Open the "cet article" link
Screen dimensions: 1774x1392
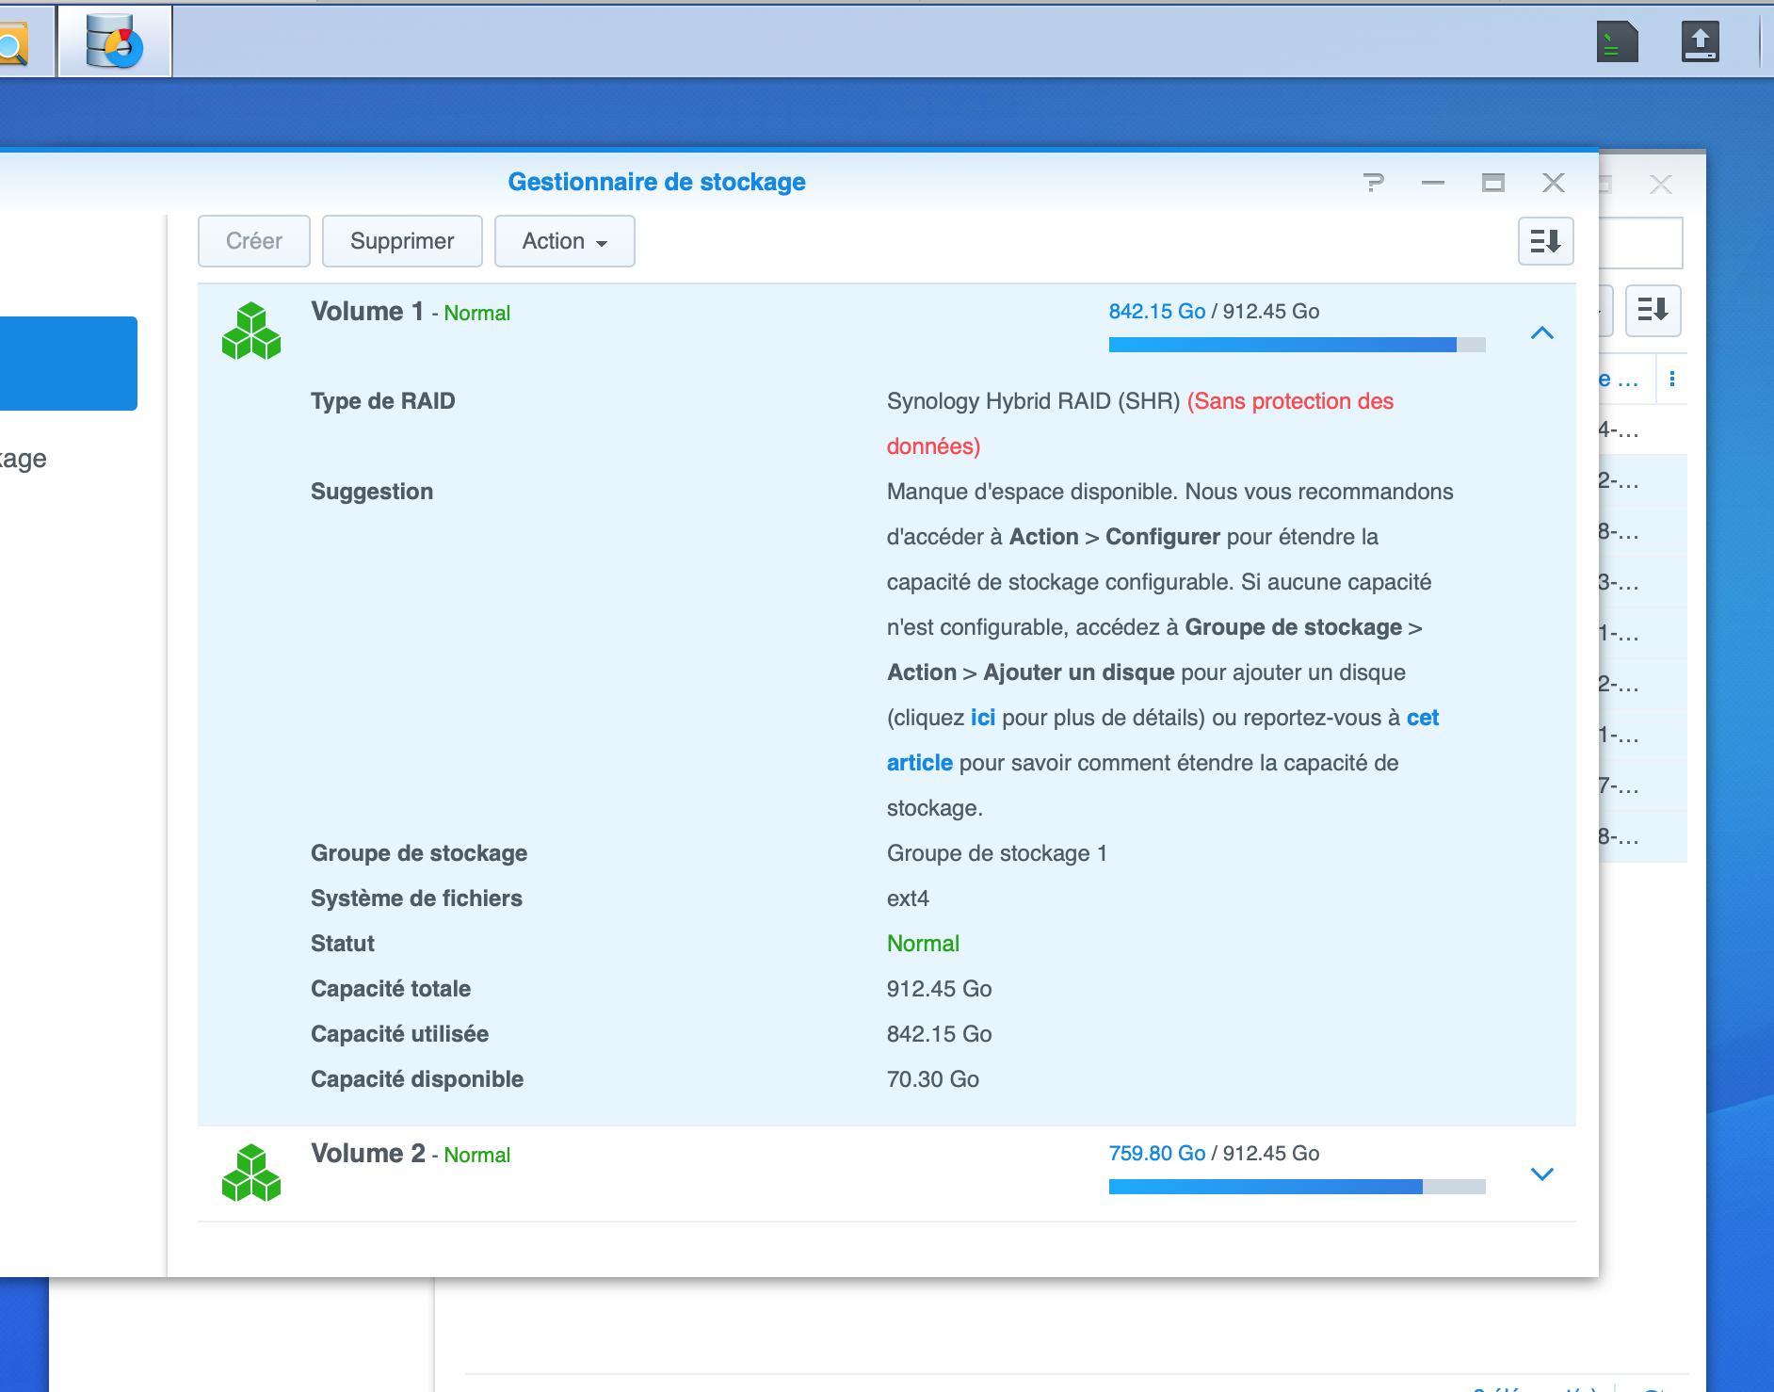[1422, 718]
